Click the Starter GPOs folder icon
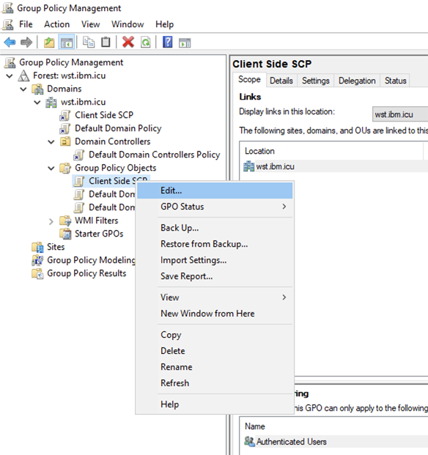The height and width of the screenshot is (455, 428). 65,234
